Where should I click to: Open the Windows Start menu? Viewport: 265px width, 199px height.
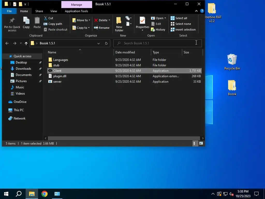[6, 194]
